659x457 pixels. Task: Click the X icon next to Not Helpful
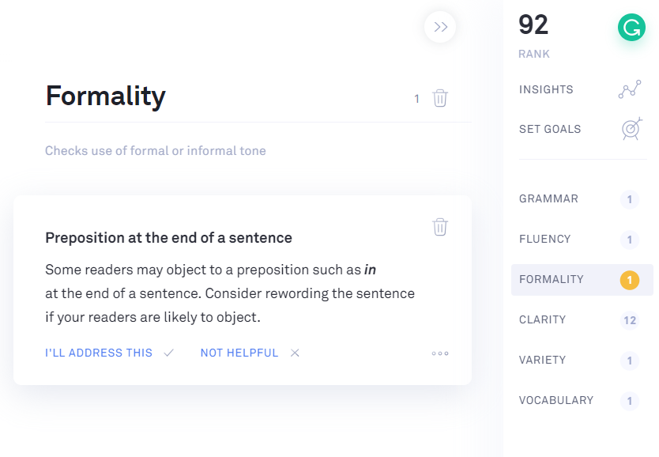pyautogui.click(x=295, y=353)
